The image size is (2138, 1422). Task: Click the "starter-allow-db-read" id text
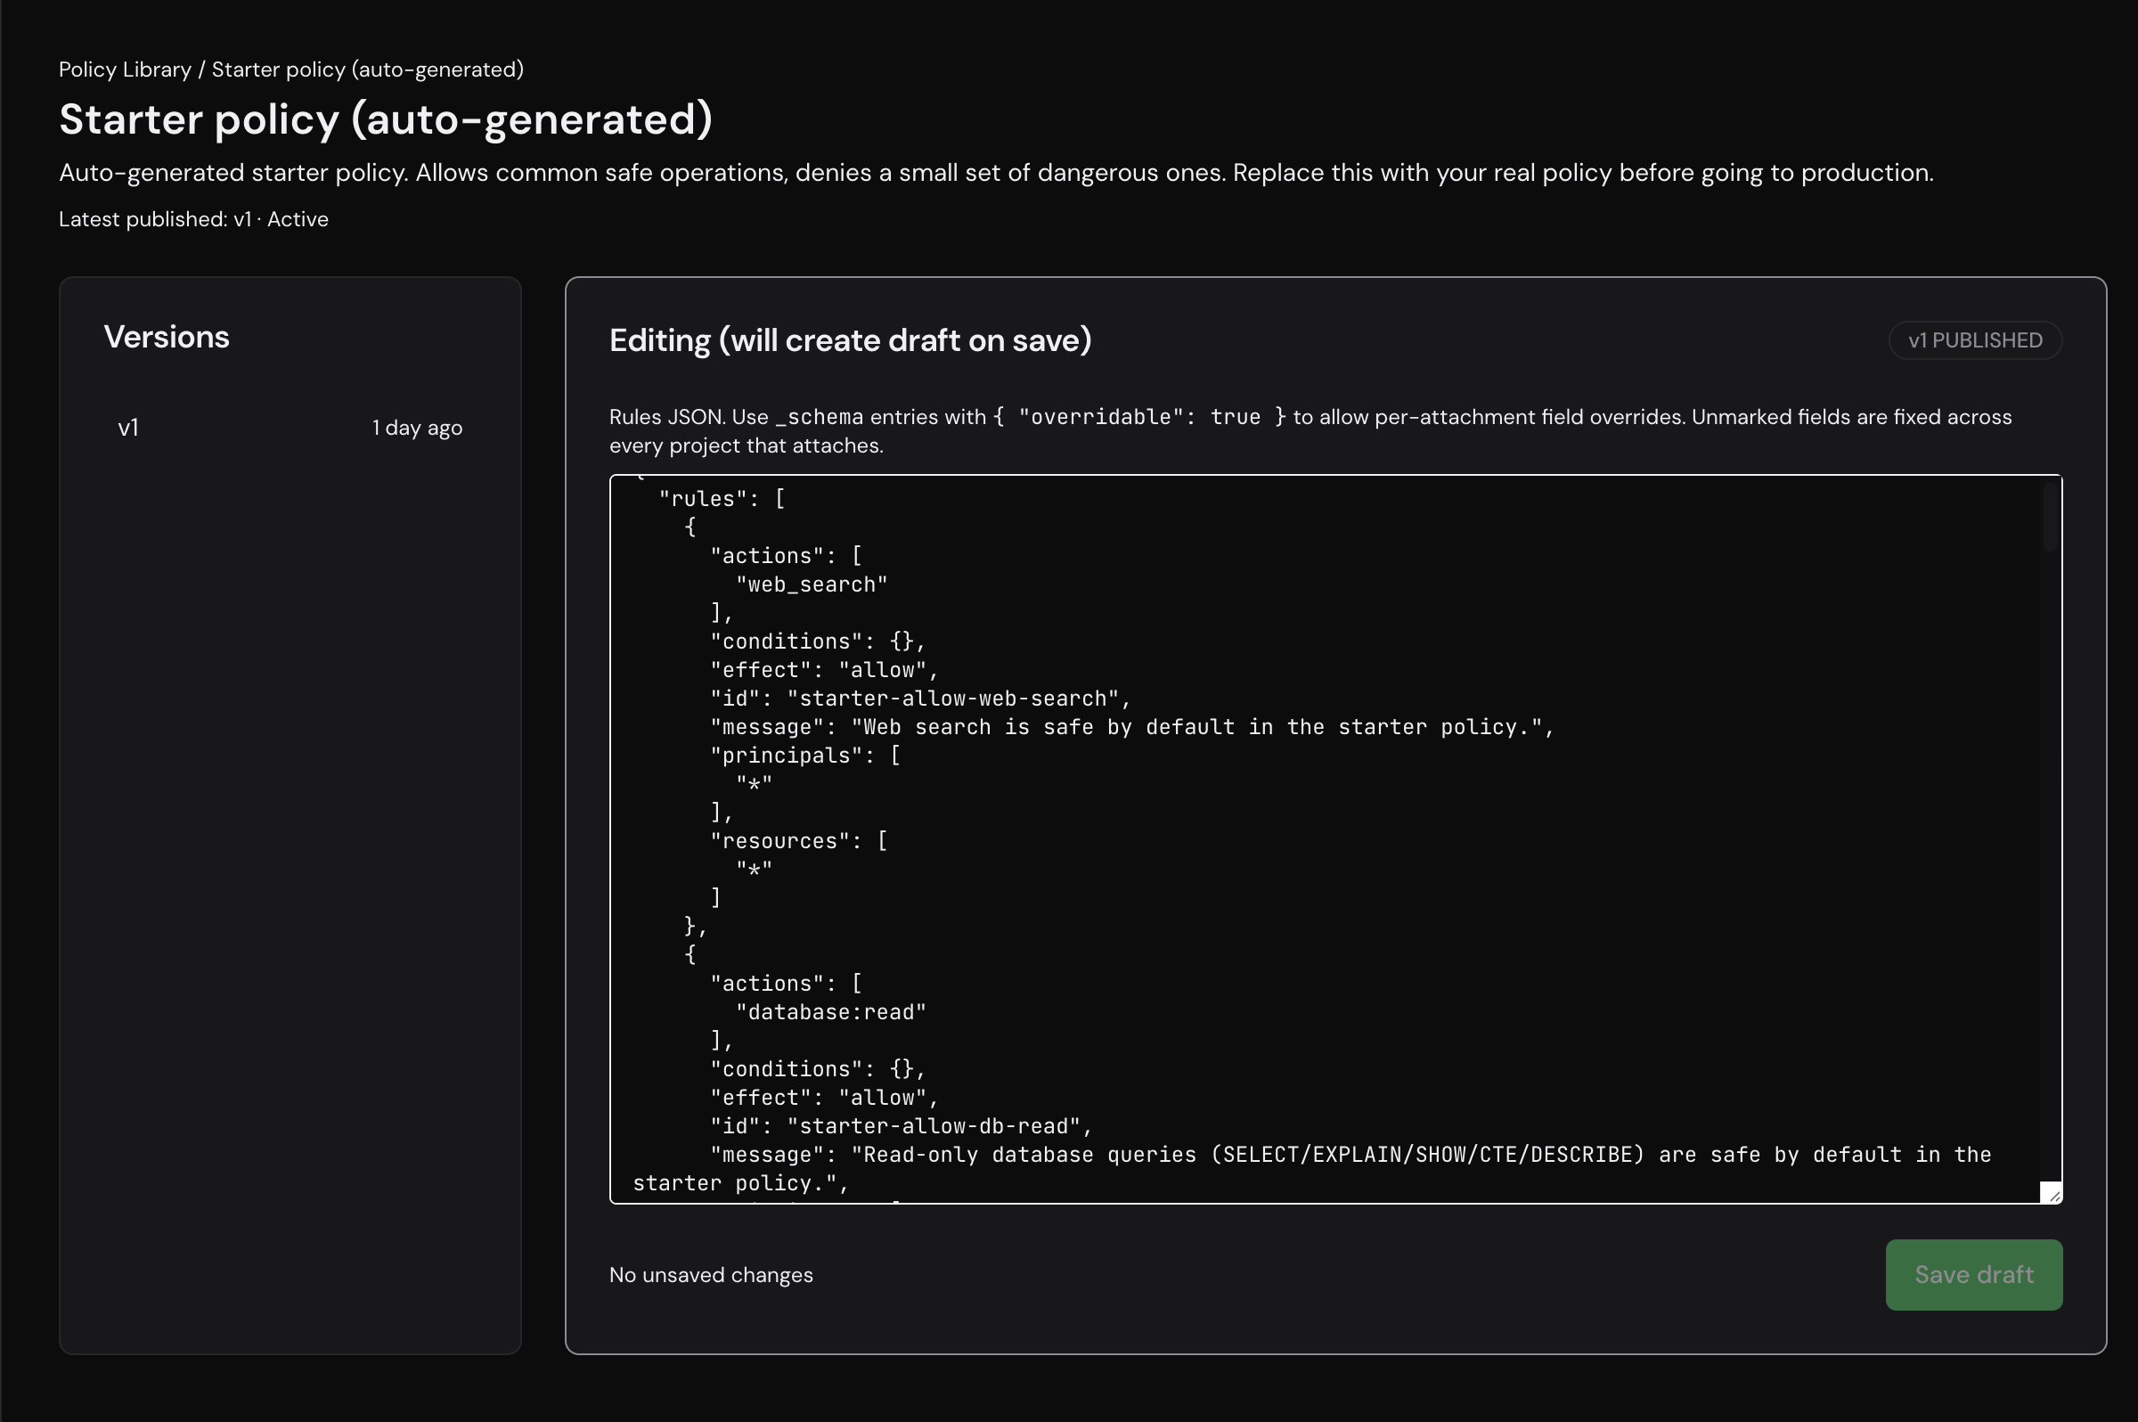click(934, 1126)
